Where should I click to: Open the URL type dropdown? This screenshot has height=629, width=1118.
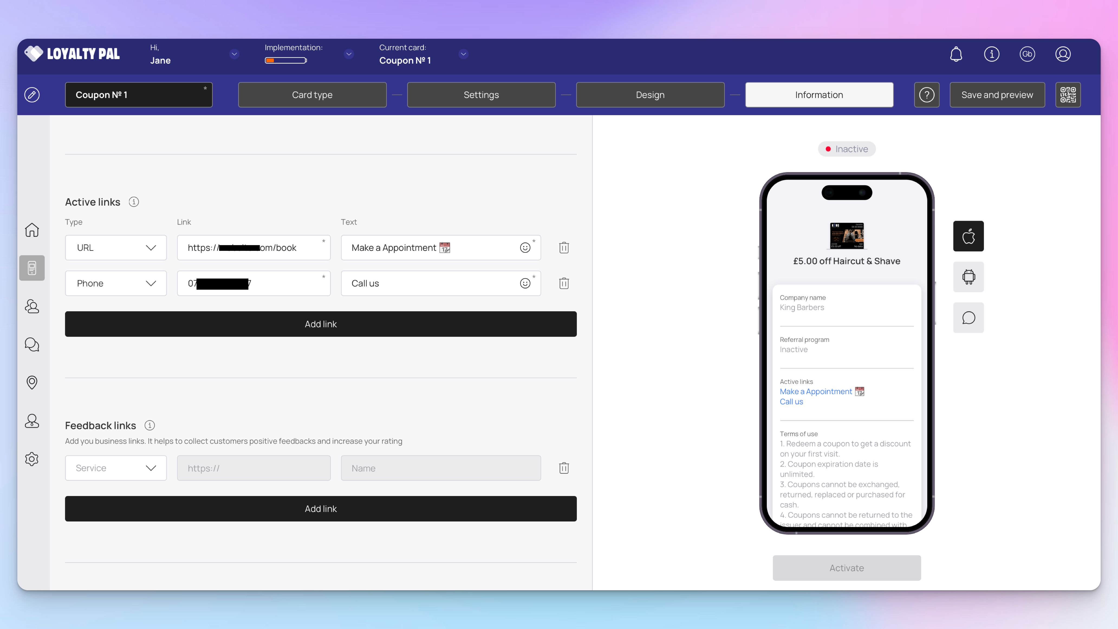coord(115,247)
